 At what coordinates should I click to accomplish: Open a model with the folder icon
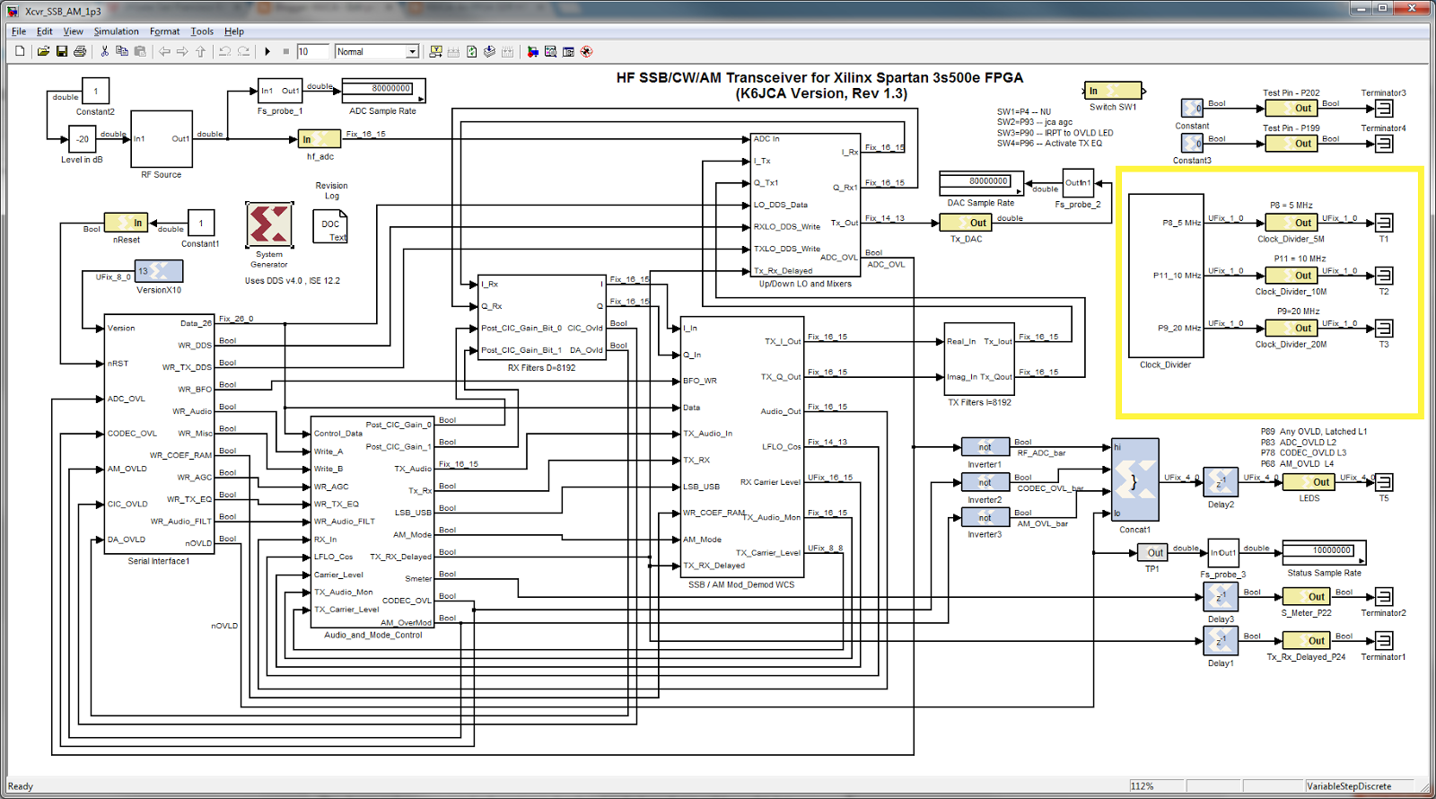tap(43, 51)
